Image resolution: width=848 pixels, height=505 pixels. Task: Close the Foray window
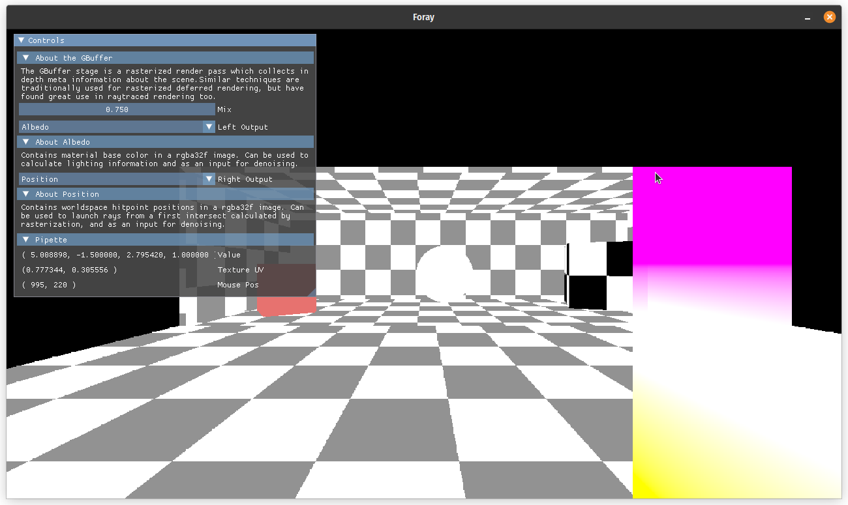(x=830, y=17)
